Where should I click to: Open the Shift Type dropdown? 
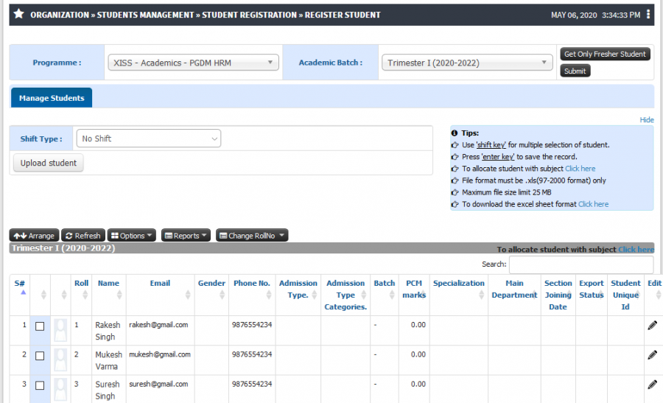[148, 139]
